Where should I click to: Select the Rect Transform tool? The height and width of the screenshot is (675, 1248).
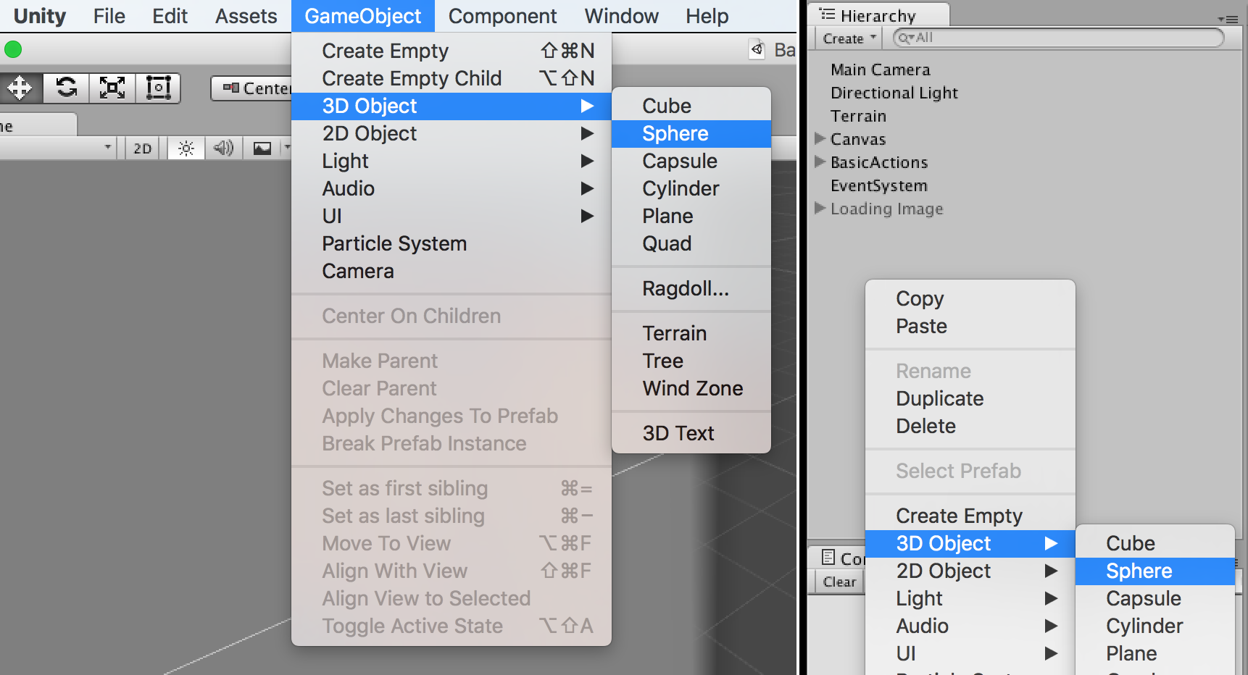pos(159,88)
